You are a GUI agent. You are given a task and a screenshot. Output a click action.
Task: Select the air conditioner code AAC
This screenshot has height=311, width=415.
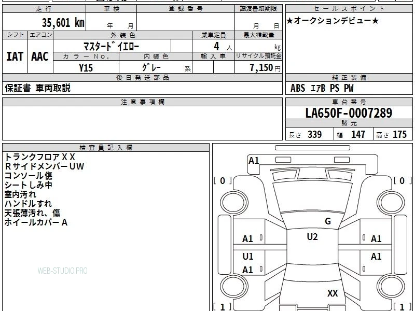[40, 56]
